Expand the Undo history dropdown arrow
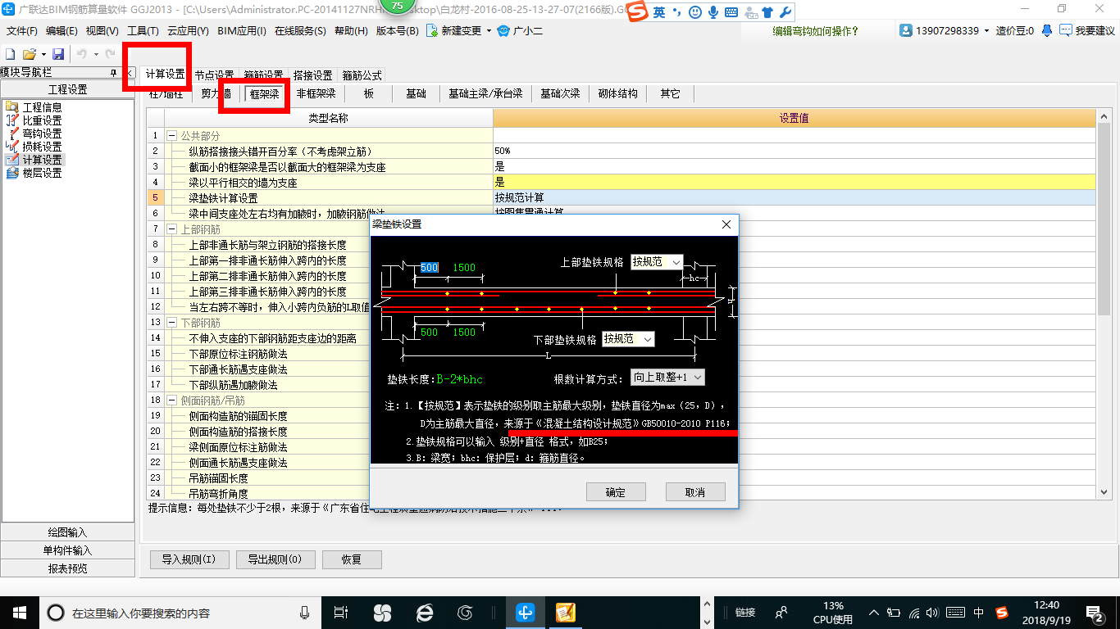 [x=95, y=54]
